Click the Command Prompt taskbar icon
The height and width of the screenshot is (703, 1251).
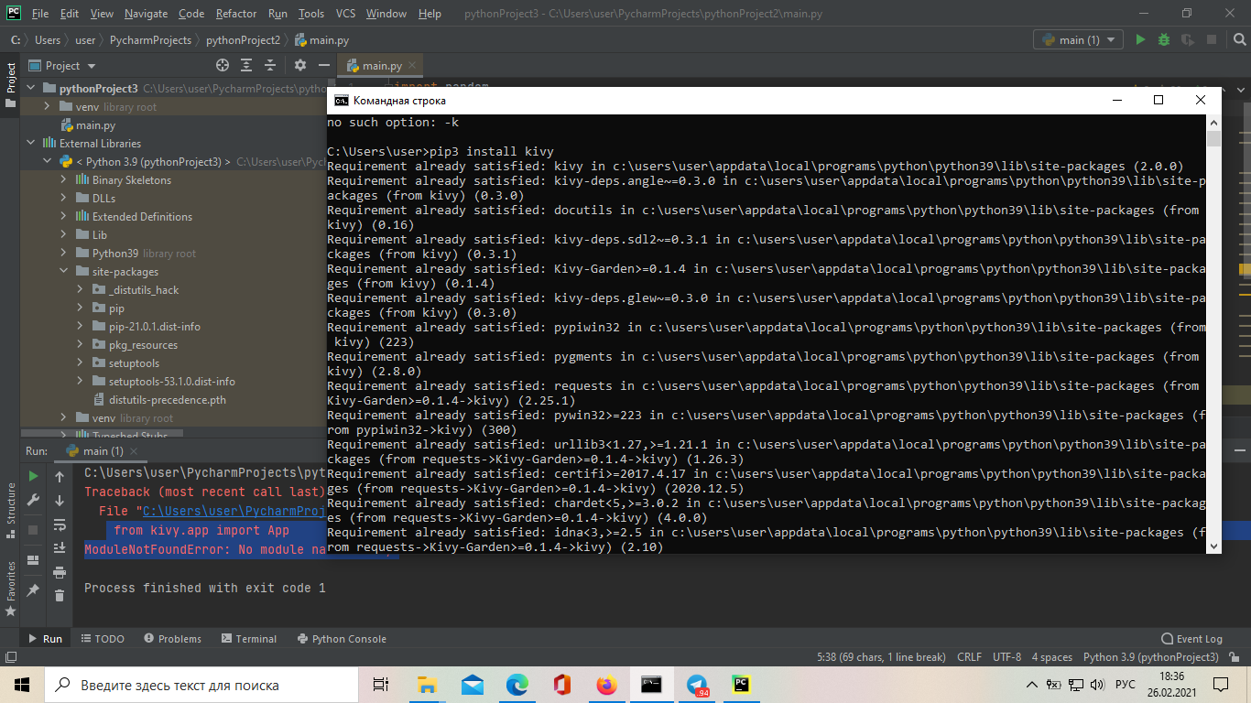coord(652,685)
